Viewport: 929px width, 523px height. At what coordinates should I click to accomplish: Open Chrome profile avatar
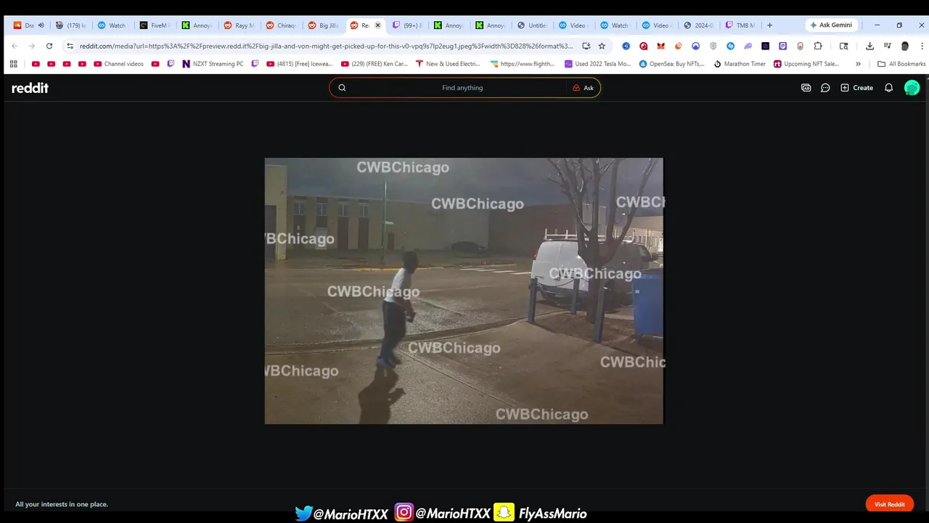tap(904, 46)
